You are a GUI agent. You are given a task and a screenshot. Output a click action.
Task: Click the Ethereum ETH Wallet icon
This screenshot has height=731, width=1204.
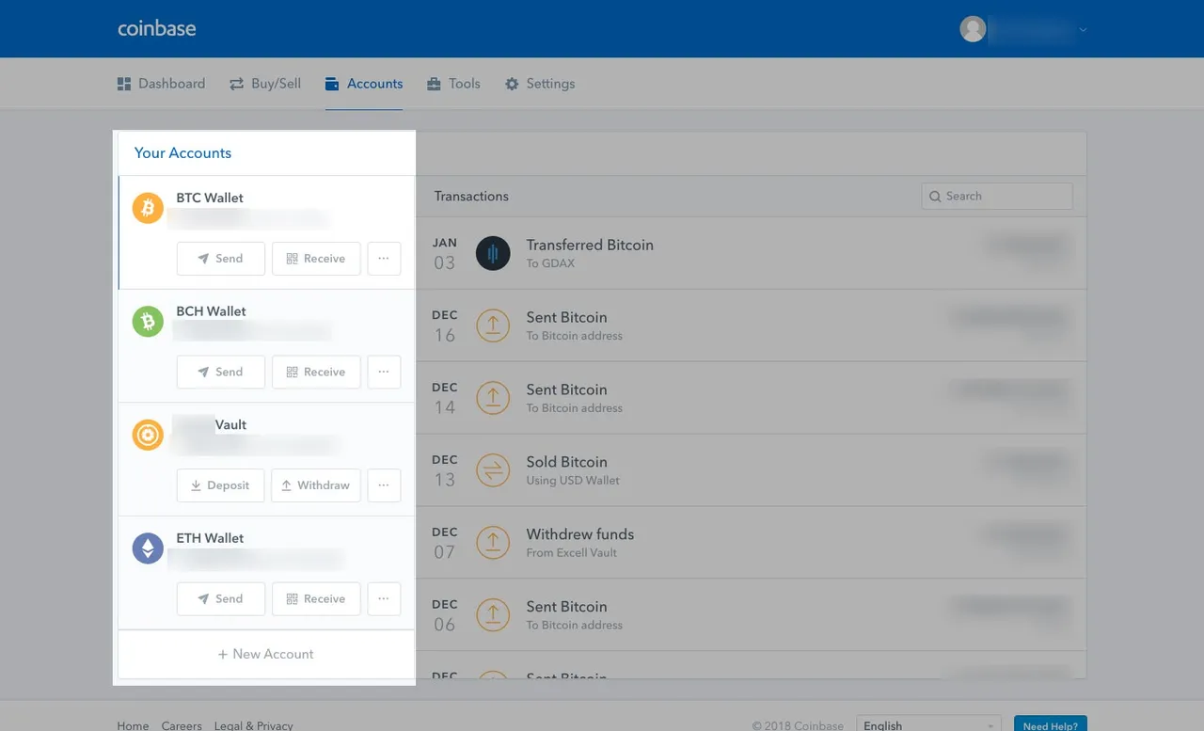click(x=148, y=548)
